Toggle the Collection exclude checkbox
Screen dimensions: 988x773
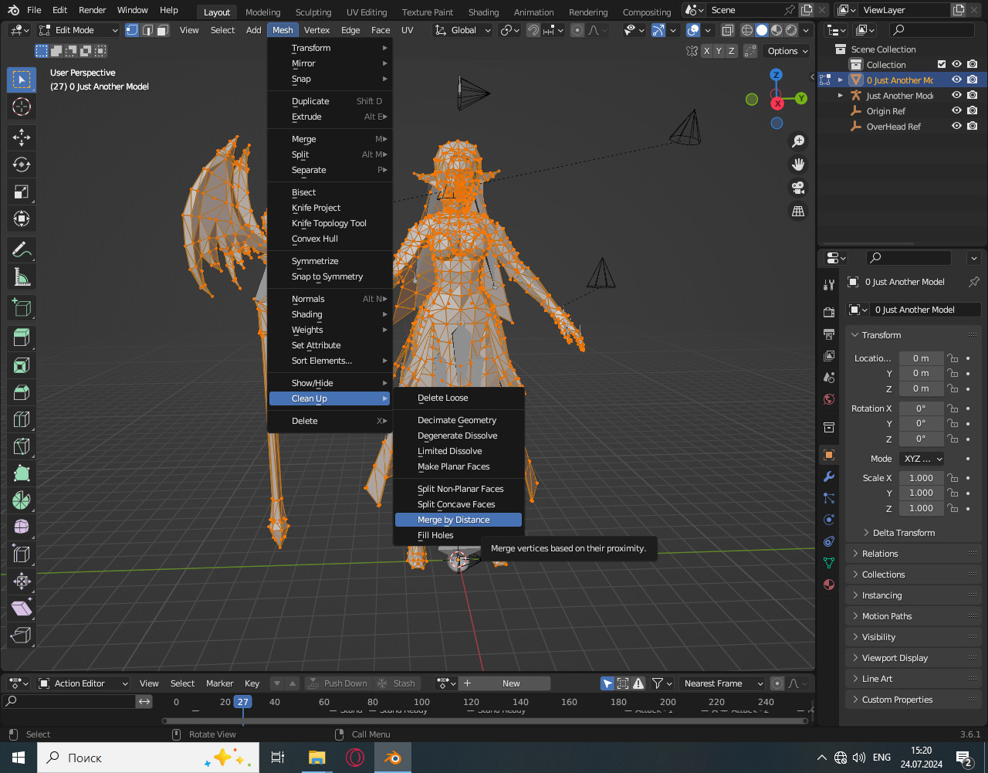[941, 65]
